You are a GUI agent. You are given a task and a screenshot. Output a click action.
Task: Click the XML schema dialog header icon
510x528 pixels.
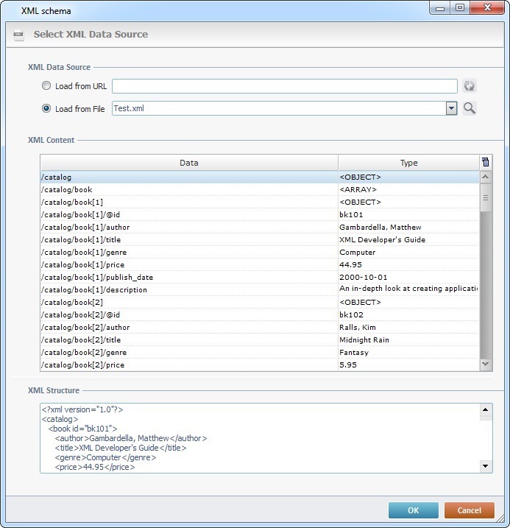click(19, 35)
